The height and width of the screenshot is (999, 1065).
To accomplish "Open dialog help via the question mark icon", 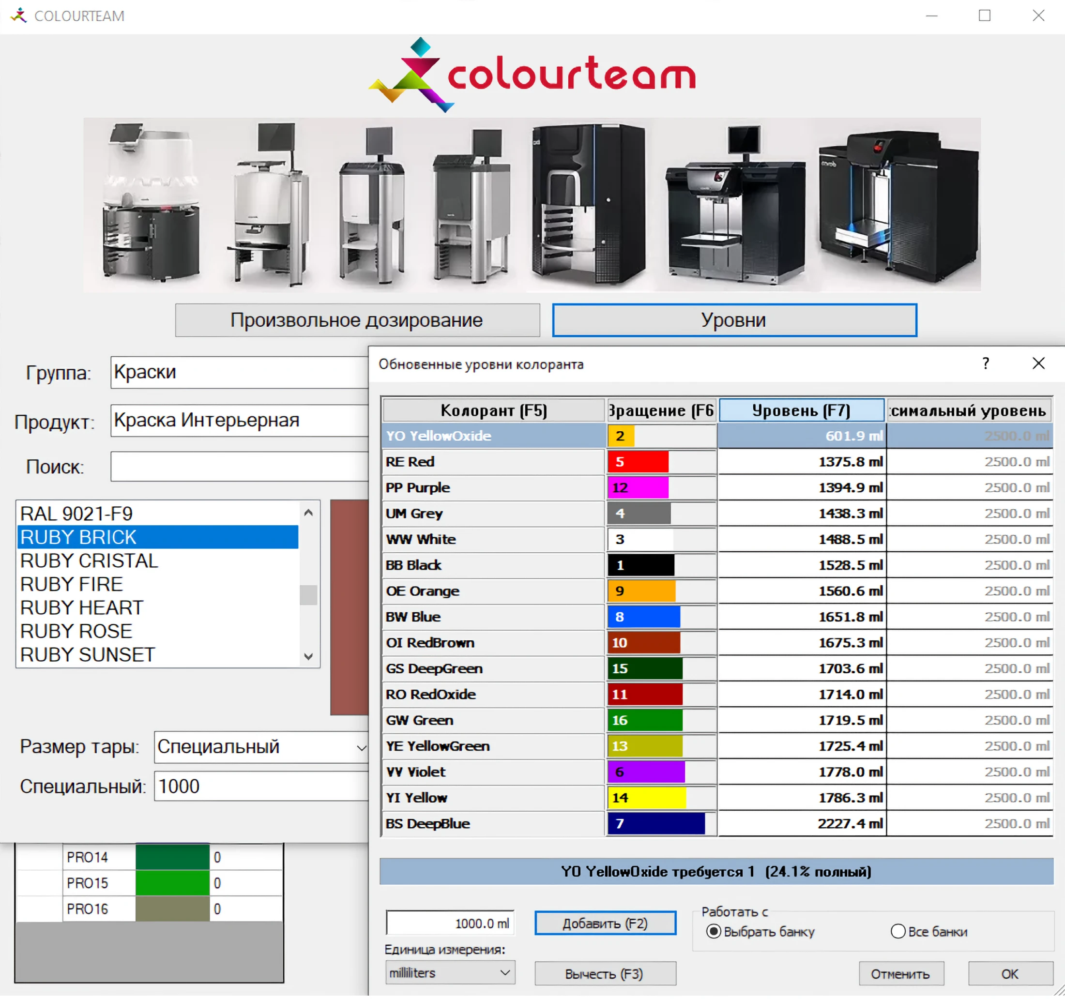I will click(x=985, y=363).
